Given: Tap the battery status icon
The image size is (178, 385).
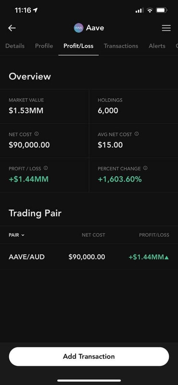Looking at the screenshot, I should [162, 10].
